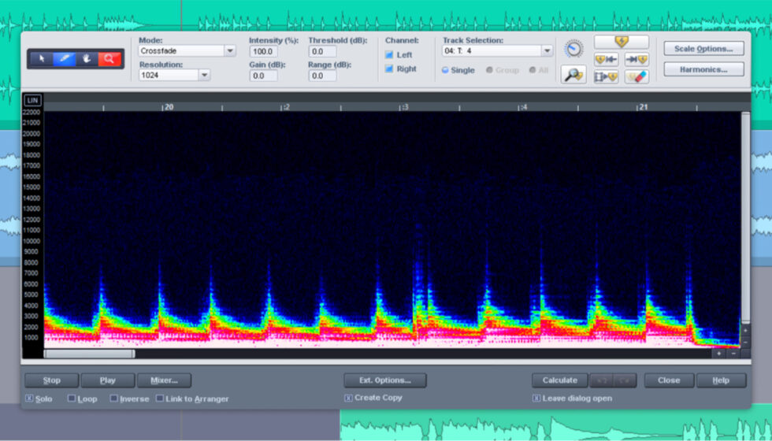Select the red magnifier zoom tool
772x441 pixels.
pyautogui.click(x=109, y=59)
